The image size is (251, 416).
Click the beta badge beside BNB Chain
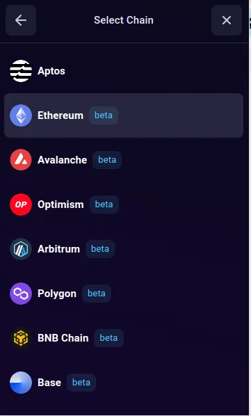pos(108,338)
